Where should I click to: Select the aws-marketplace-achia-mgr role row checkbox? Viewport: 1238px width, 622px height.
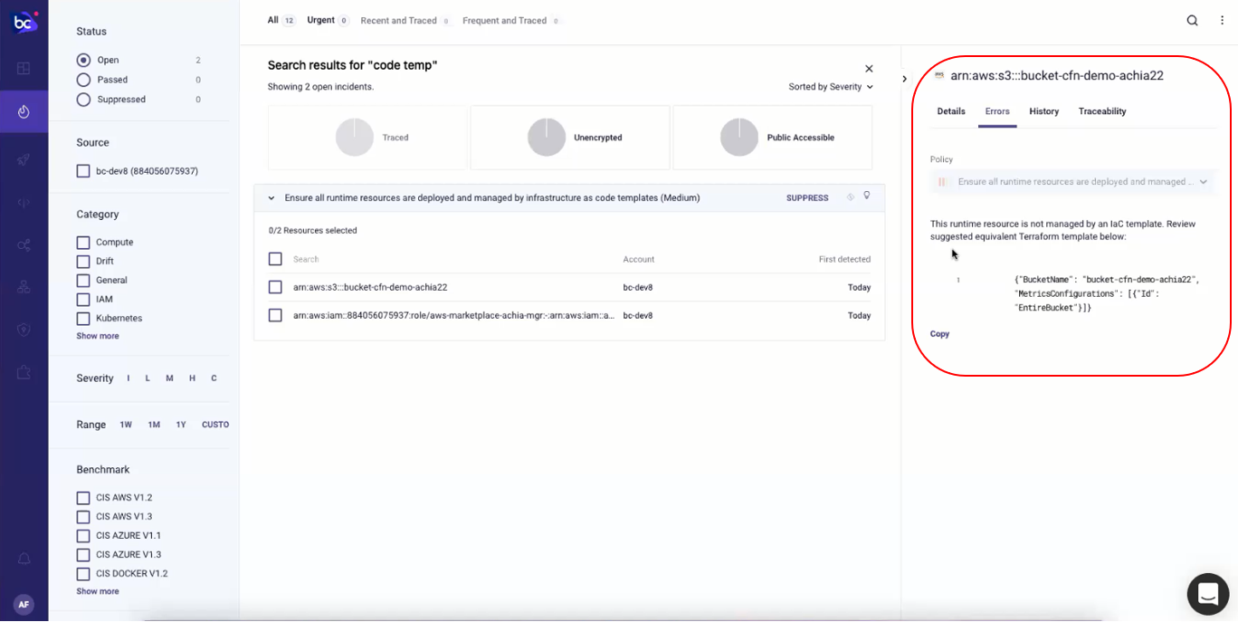click(x=275, y=315)
